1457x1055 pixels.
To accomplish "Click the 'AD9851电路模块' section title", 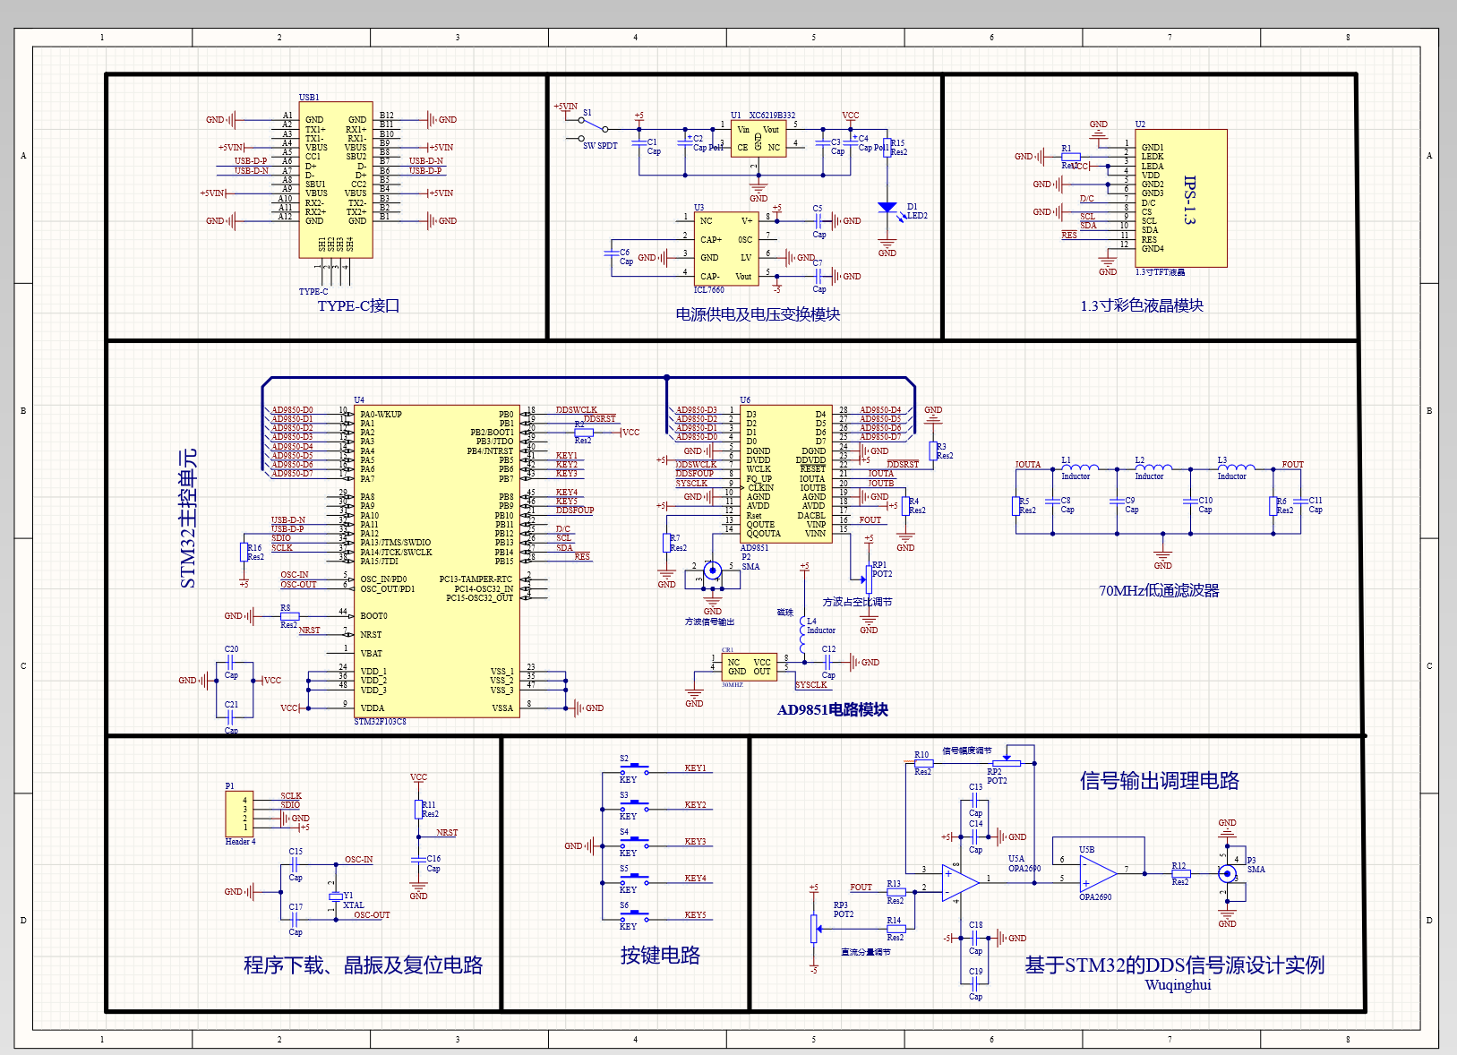I will (x=833, y=709).
